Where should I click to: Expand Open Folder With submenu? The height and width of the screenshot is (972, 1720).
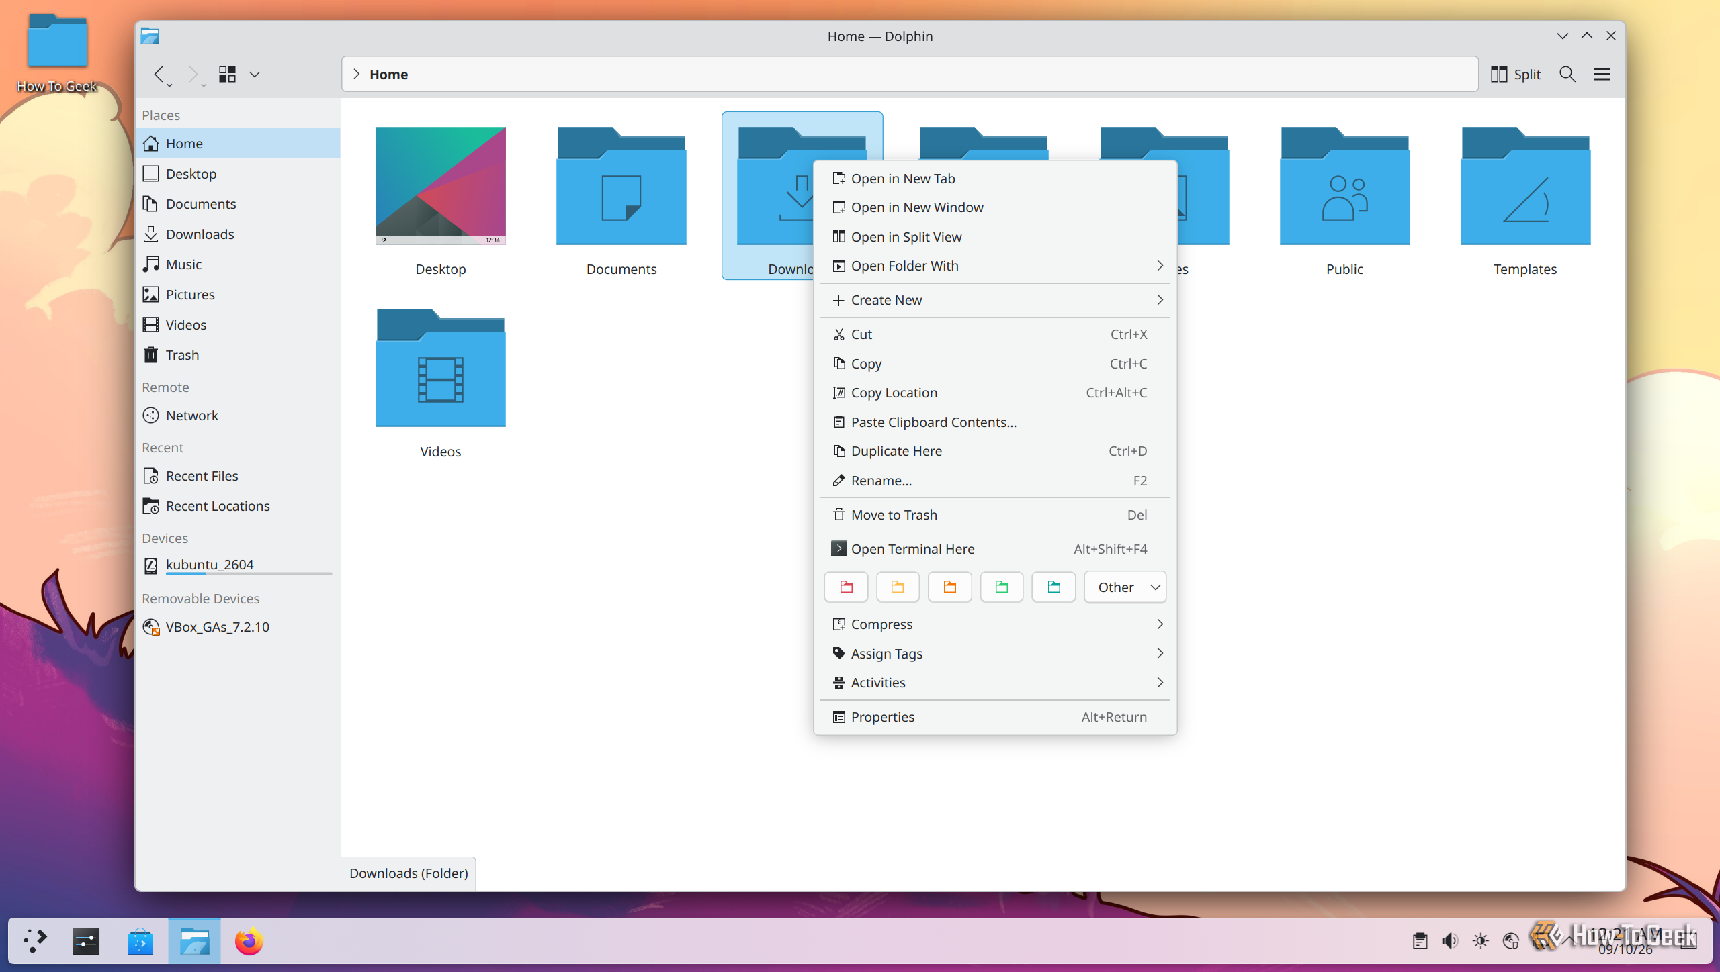pos(994,266)
